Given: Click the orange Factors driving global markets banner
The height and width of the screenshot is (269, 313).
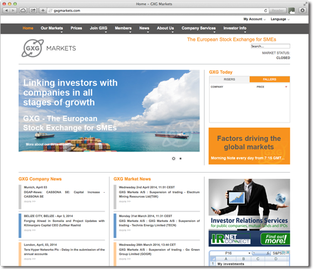Looking at the screenshot, I should pyautogui.click(x=249, y=146).
